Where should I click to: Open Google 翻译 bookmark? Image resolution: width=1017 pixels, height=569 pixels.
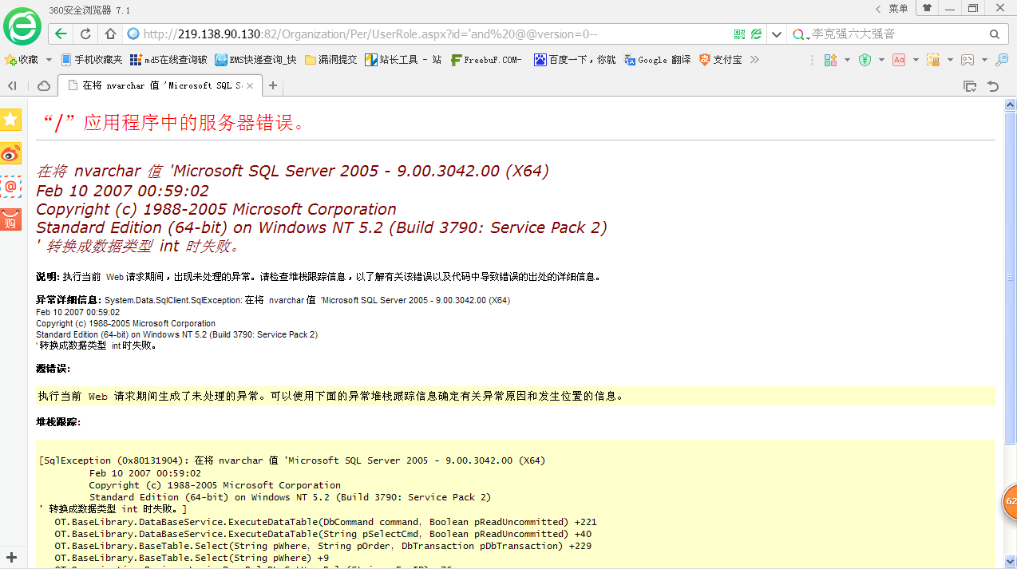tap(657, 60)
